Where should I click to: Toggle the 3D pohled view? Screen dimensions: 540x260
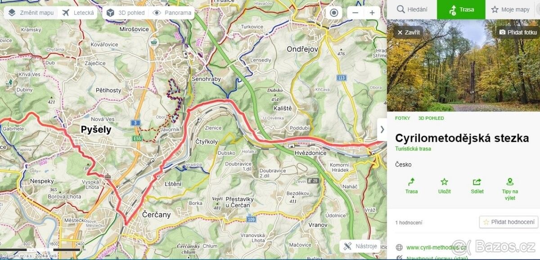(126, 13)
